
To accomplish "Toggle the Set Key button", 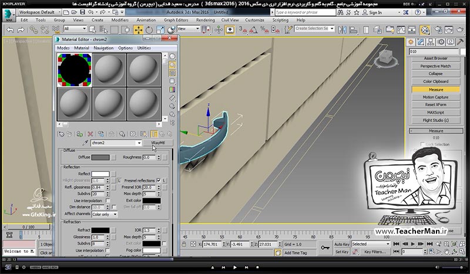I will (x=342, y=252).
